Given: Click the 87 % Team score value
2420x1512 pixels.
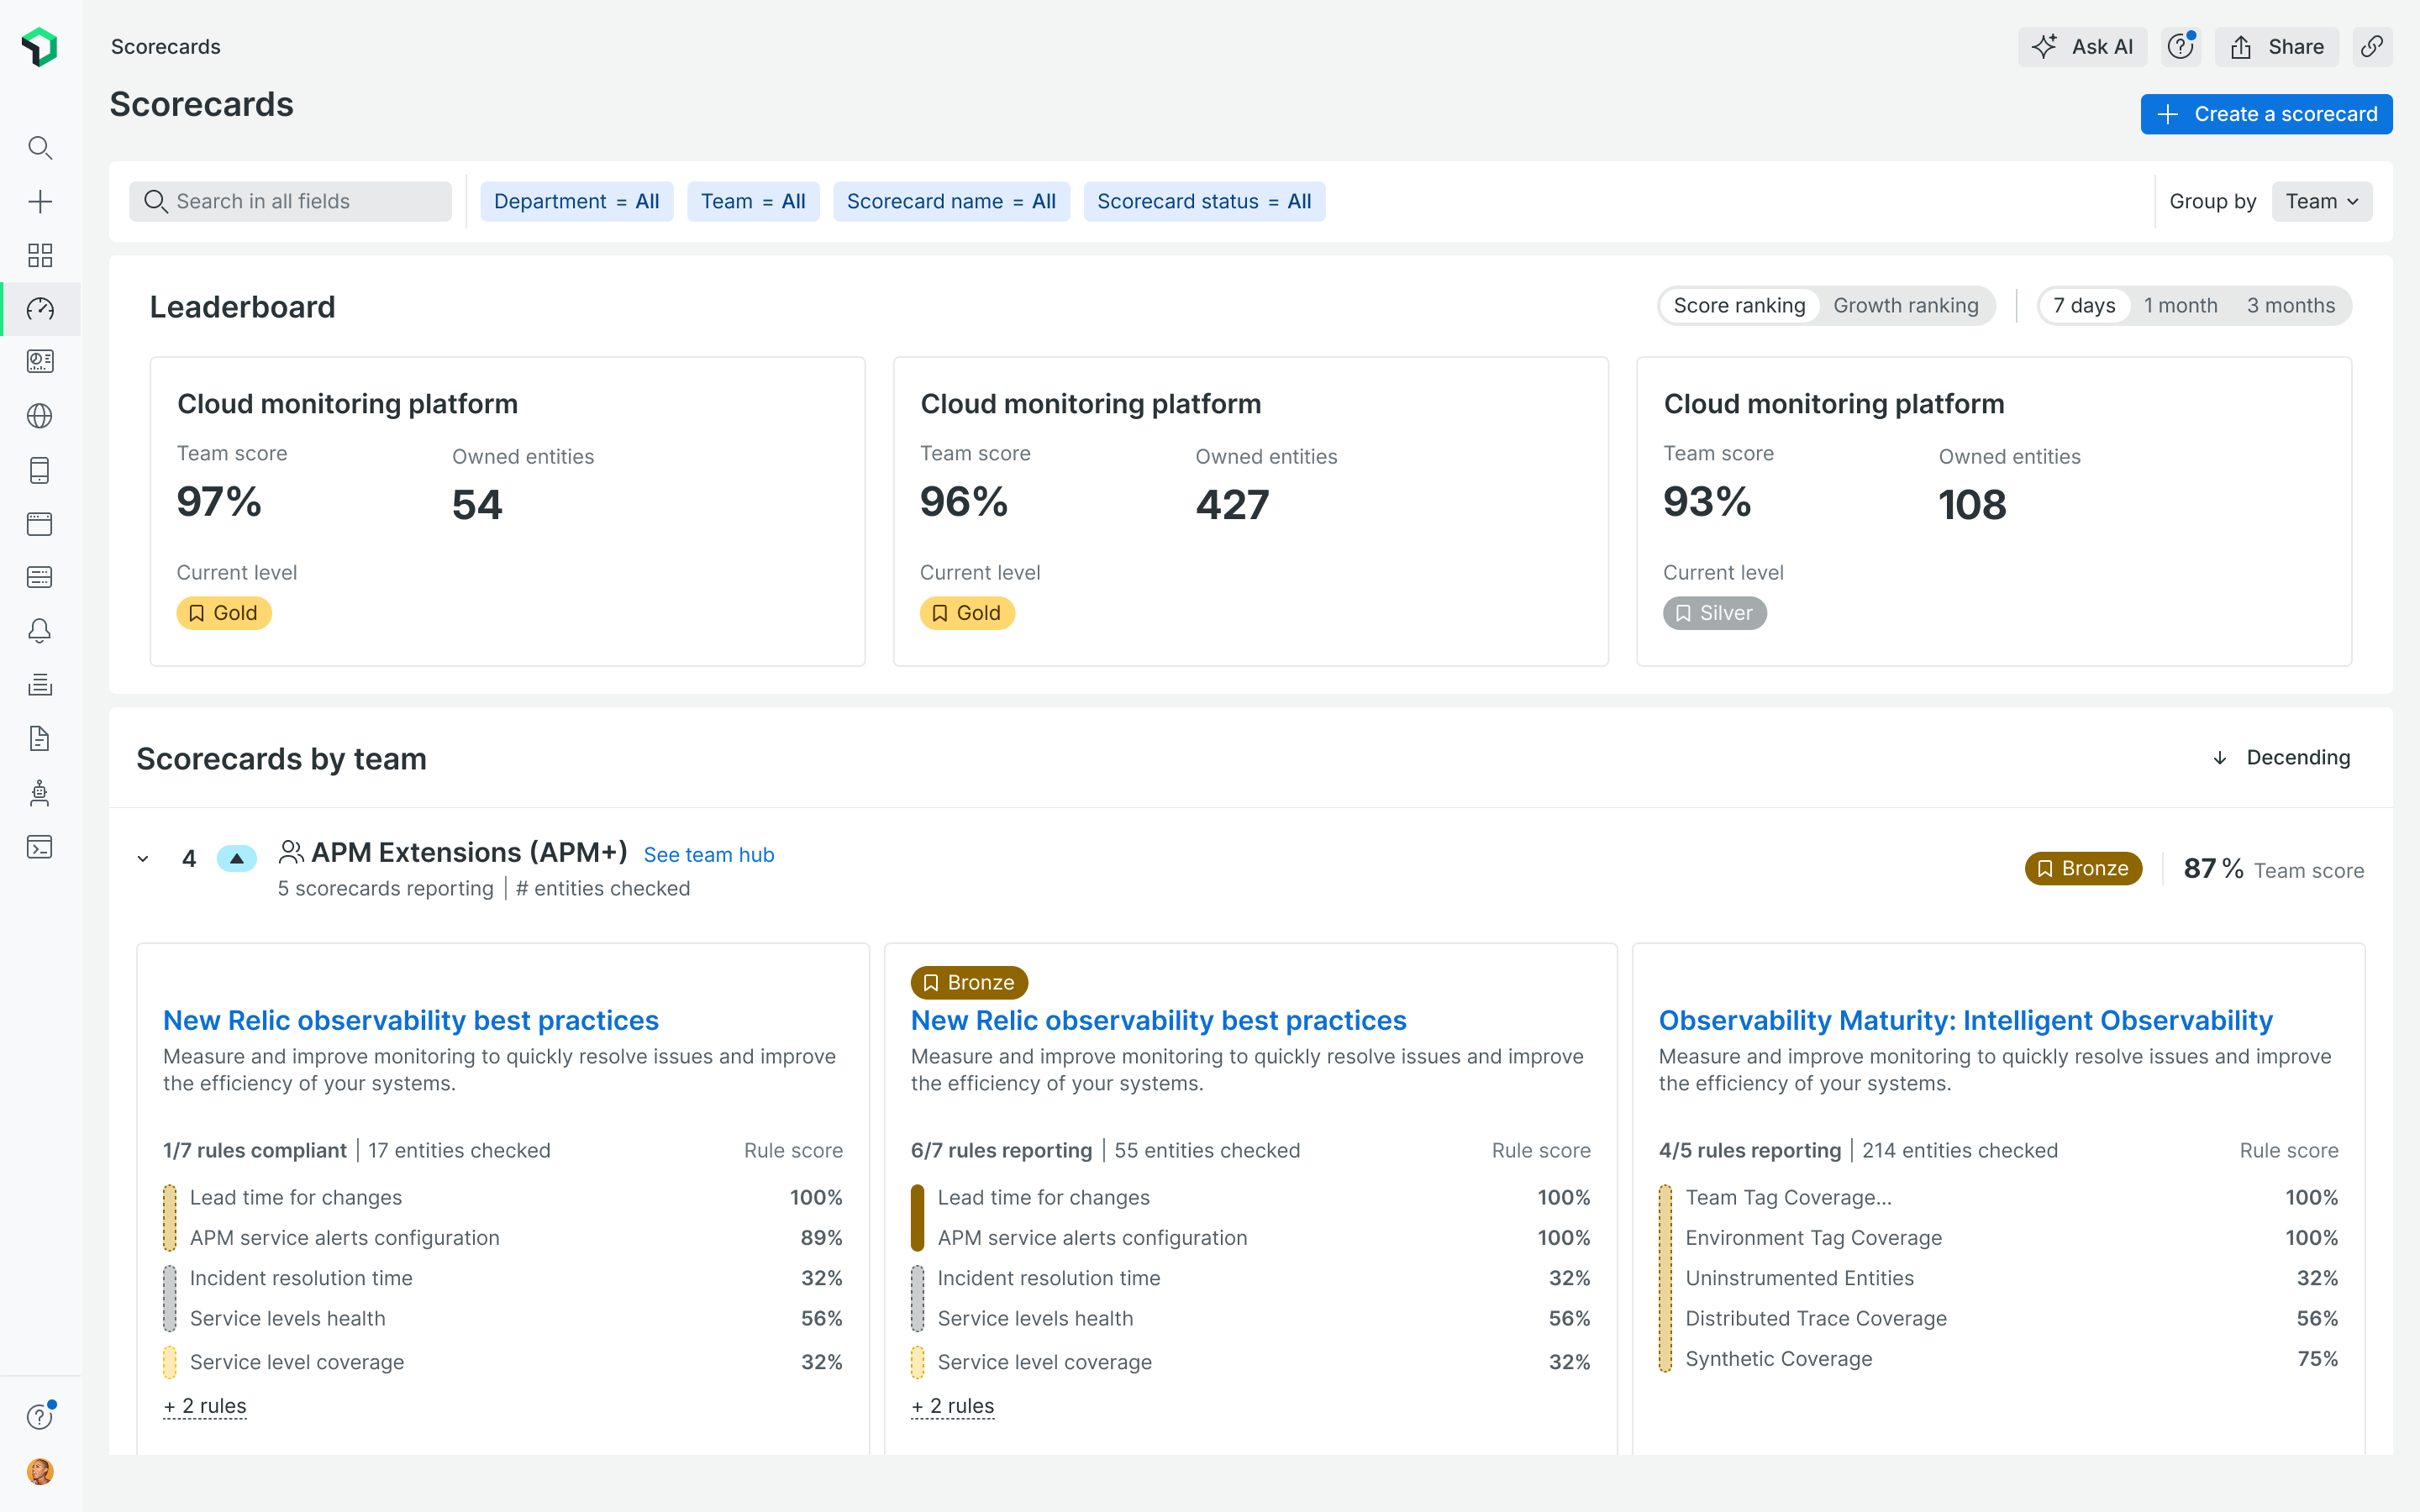Looking at the screenshot, I should [x=2273, y=869].
